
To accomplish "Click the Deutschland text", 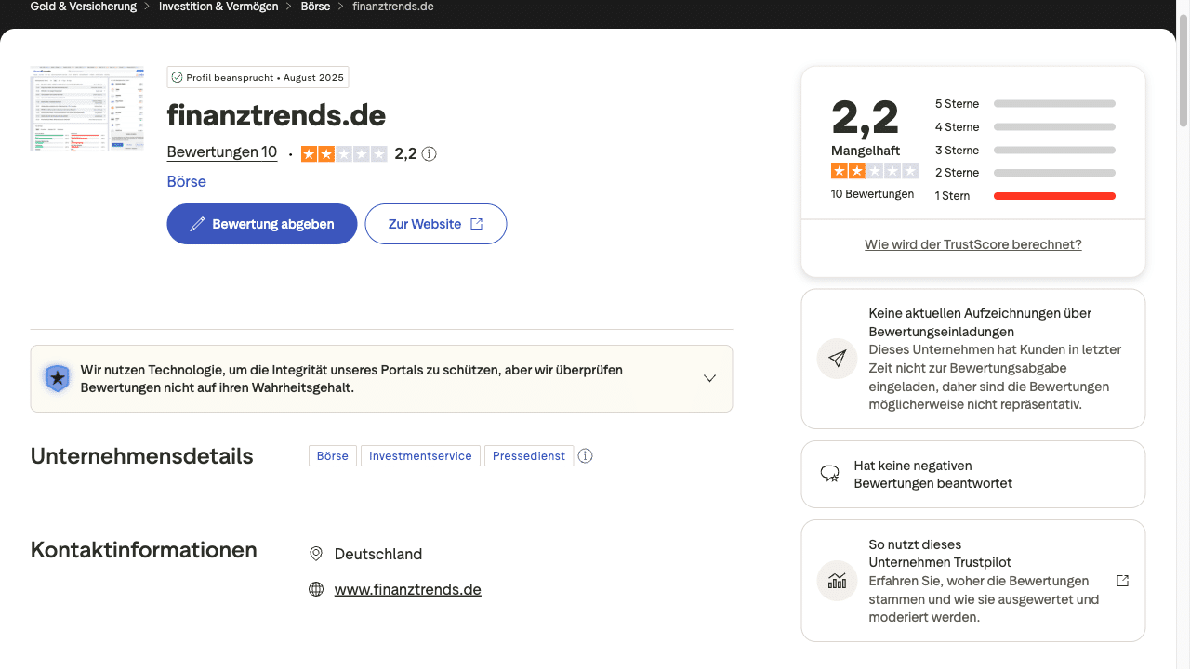I will [x=378, y=554].
